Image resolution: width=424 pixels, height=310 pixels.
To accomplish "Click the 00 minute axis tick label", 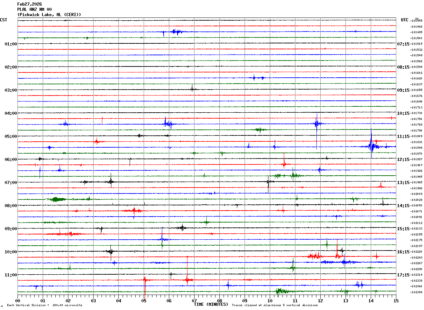I will click(x=18, y=301).
